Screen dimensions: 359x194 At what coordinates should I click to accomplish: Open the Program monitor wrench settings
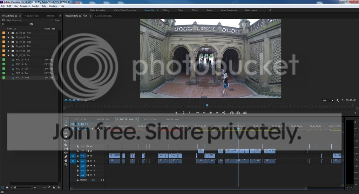click(337, 100)
